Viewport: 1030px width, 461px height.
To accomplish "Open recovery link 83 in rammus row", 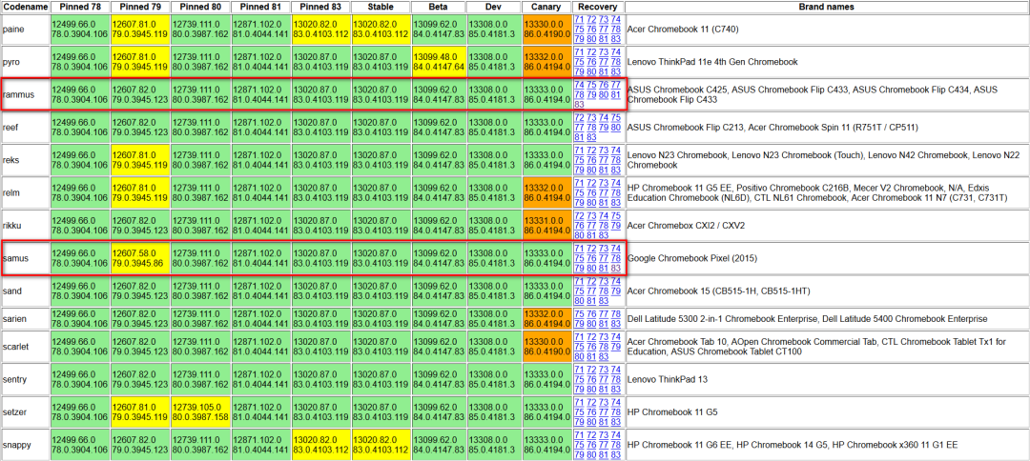I will coord(580,104).
